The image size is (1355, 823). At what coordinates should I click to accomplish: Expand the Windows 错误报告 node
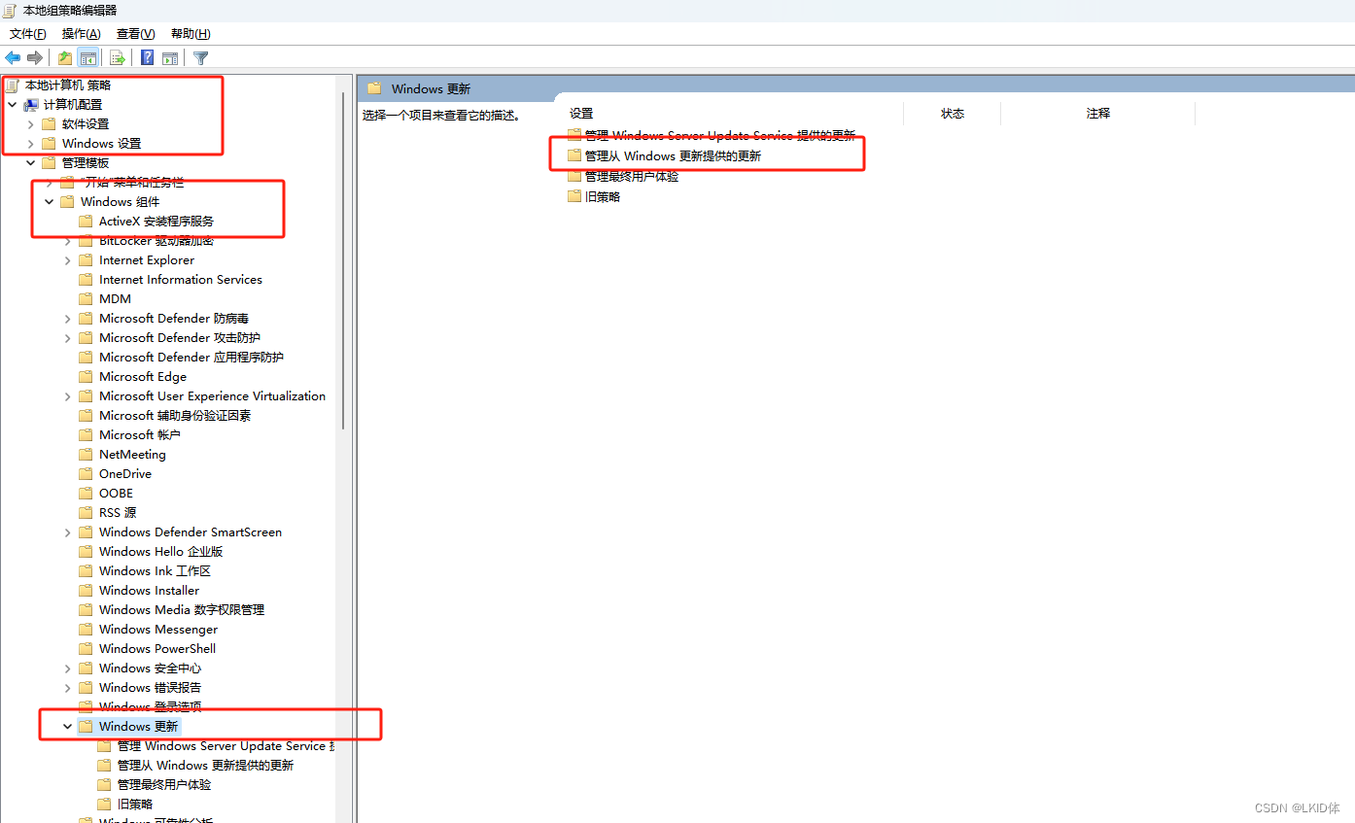[67, 688]
